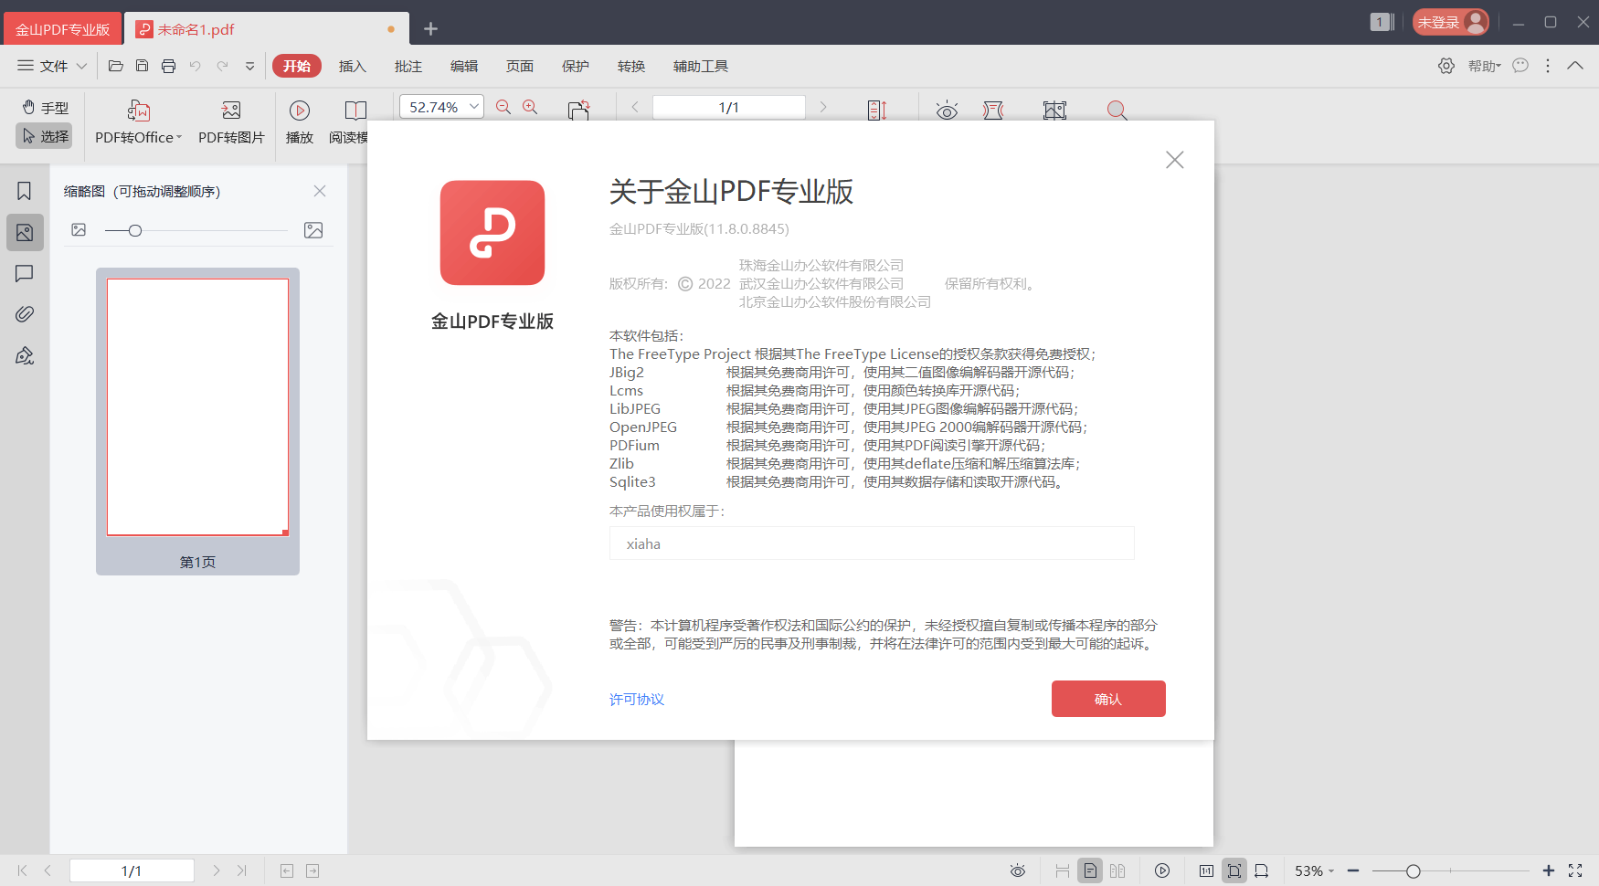Switch to the 保护 ribbon tab
The width and height of the screenshot is (1599, 886).
tap(576, 66)
